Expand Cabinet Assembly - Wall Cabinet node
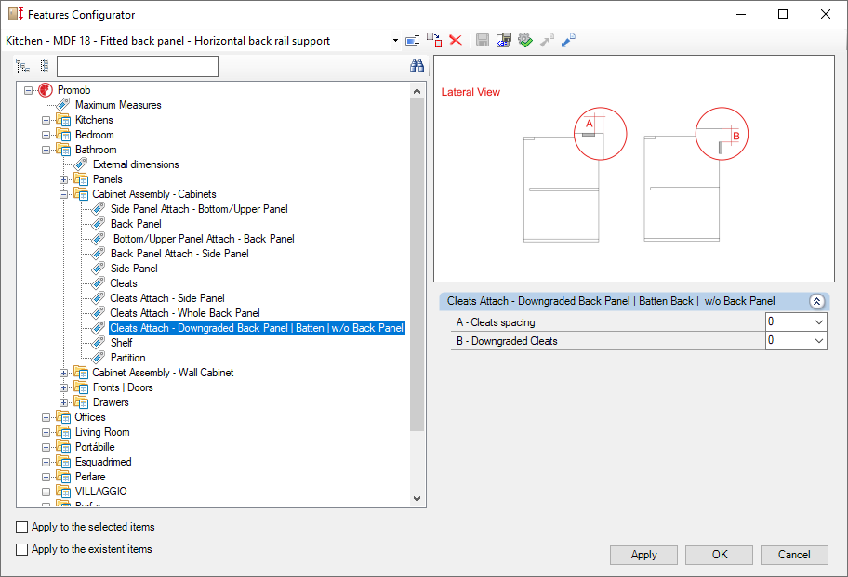The height and width of the screenshot is (577, 848). [64, 373]
